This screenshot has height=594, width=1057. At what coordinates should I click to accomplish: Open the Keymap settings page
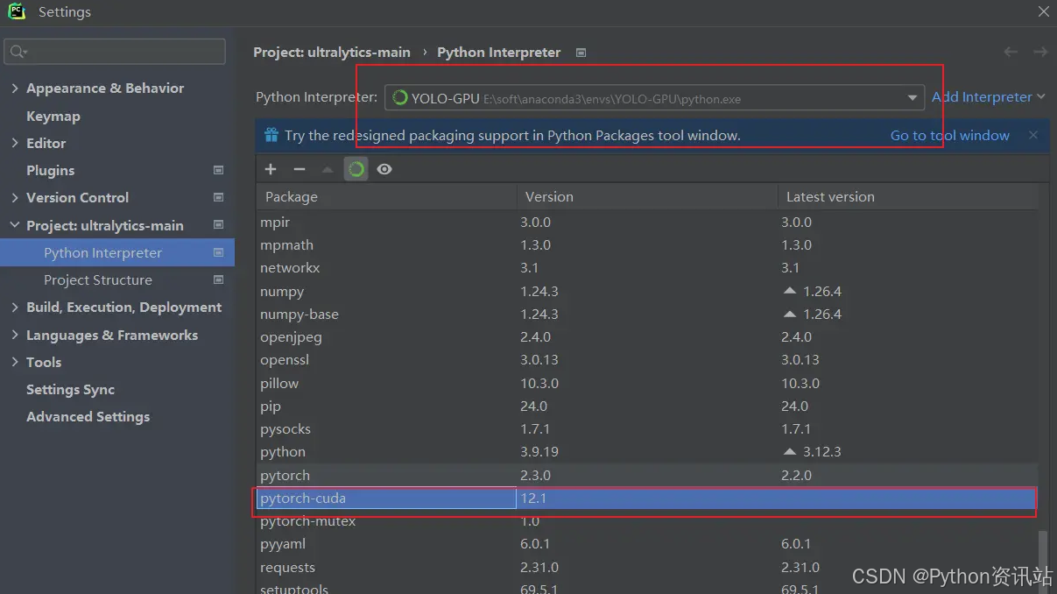(53, 116)
